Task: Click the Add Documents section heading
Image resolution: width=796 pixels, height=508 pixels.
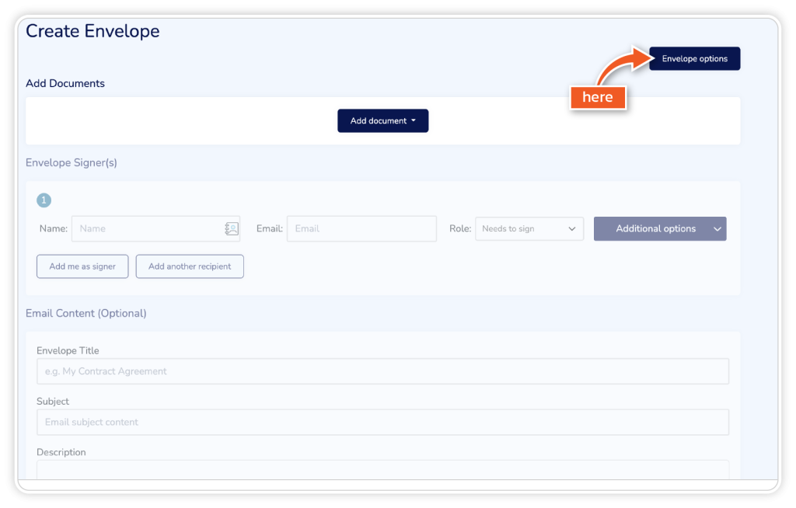Action: pyautogui.click(x=65, y=83)
